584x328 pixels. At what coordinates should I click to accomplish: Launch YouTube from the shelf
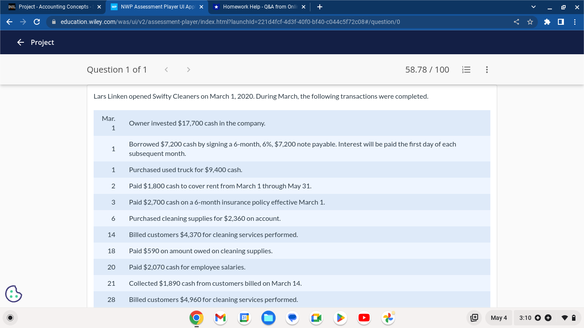click(364, 318)
